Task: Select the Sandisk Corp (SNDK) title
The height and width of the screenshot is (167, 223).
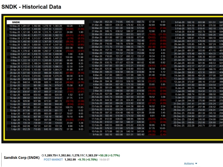Action: pyautogui.click(x=21, y=158)
